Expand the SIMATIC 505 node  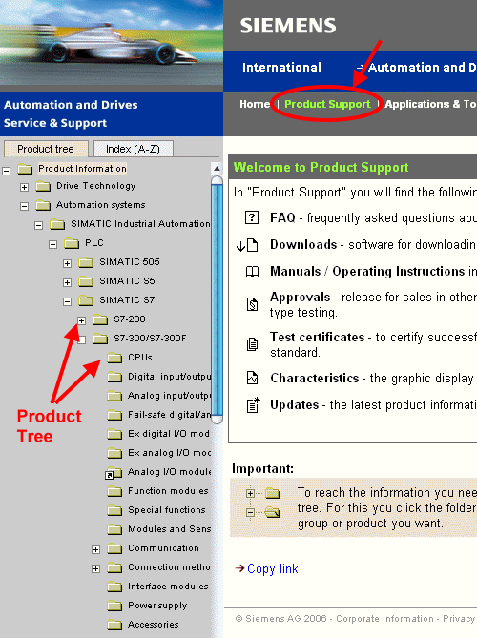[67, 263]
